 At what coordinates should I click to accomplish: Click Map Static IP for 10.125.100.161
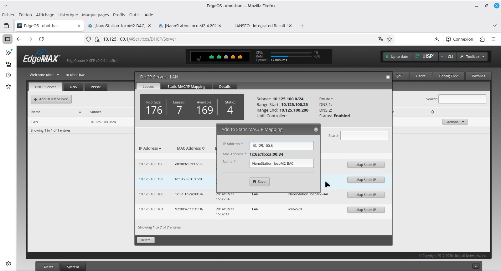pyautogui.click(x=366, y=210)
